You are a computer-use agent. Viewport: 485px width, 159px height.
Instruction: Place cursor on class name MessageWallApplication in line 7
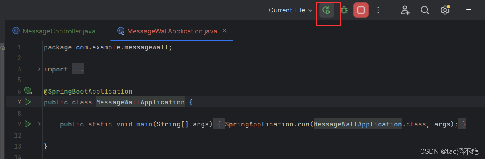(140, 102)
